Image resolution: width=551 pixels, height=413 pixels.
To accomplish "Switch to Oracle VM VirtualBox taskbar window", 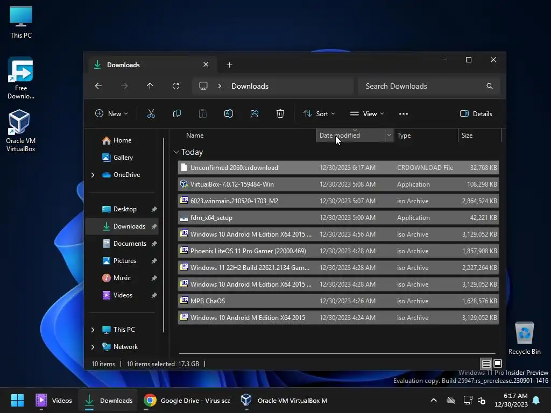I will pos(284,400).
